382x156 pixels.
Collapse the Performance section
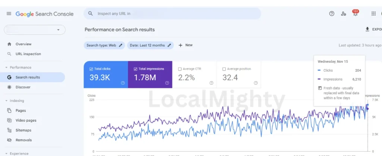coord(6,68)
